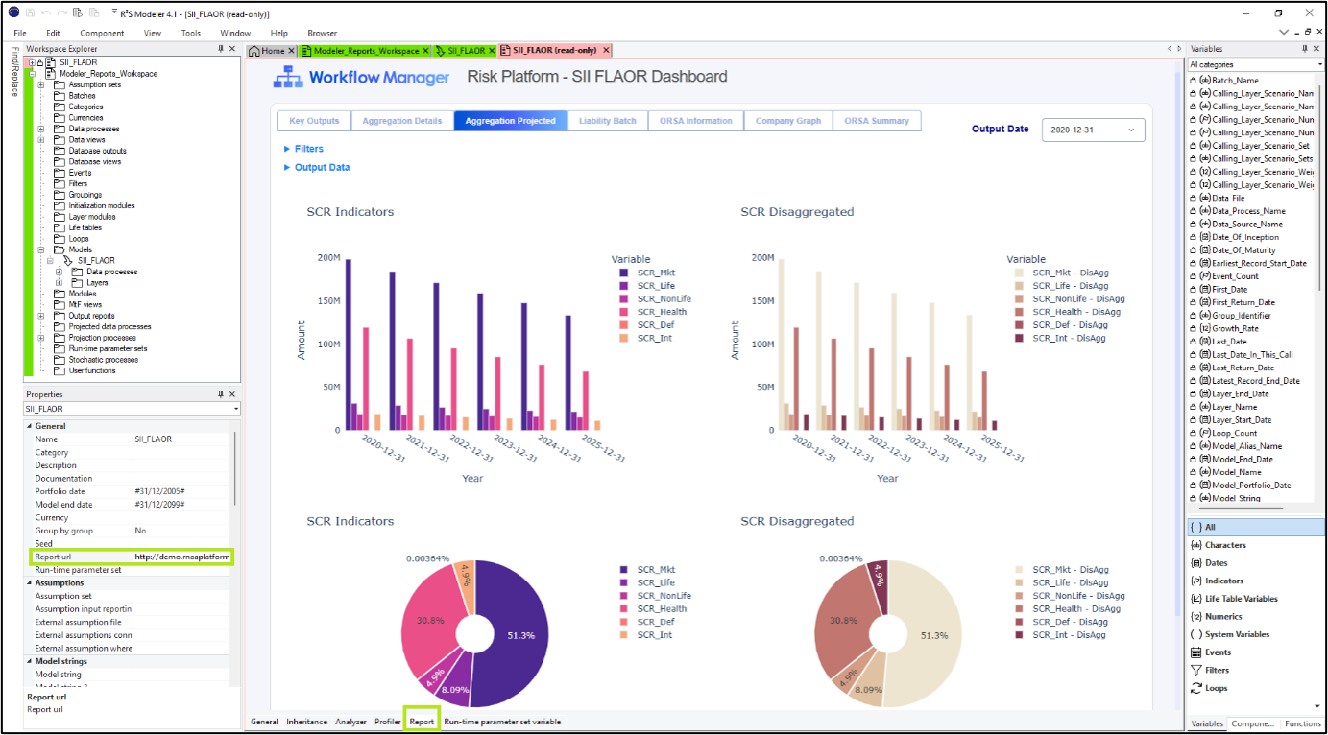Screen dimensions: 1328x735
Task: Close the Variables panel
Action: [x=1316, y=49]
